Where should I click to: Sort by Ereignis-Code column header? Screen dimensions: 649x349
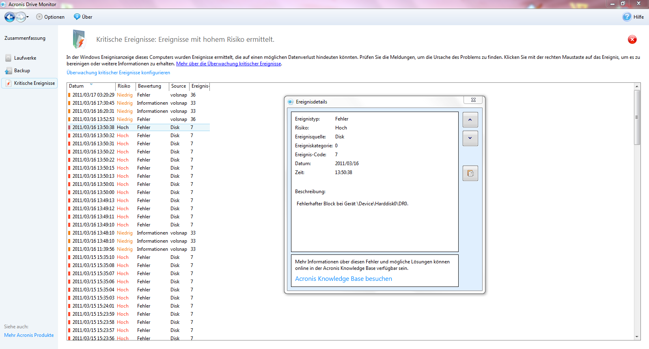click(200, 86)
